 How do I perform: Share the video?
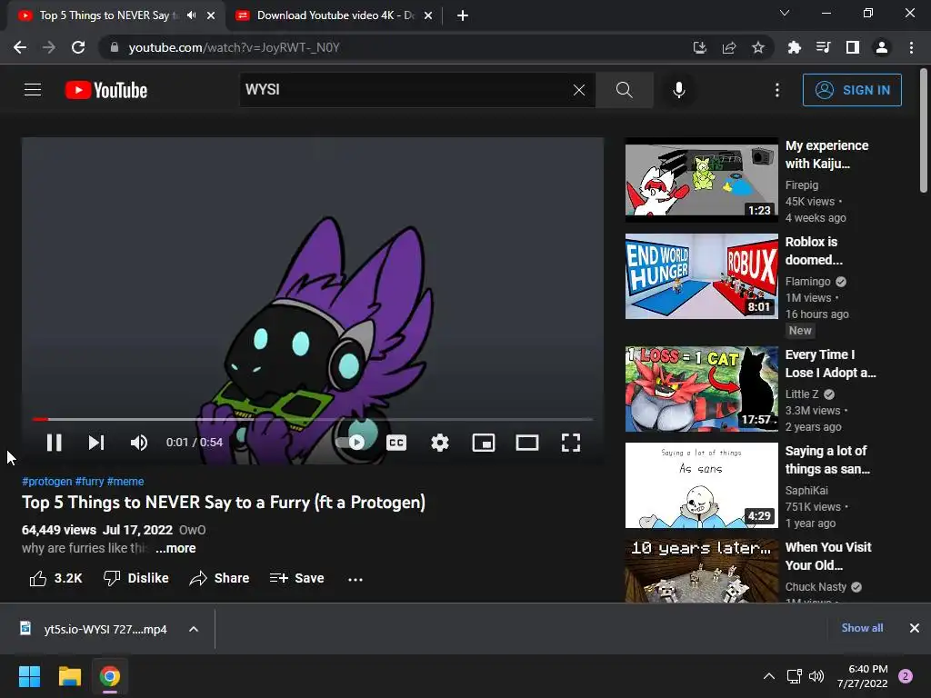pyautogui.click(x=219, y=578)
